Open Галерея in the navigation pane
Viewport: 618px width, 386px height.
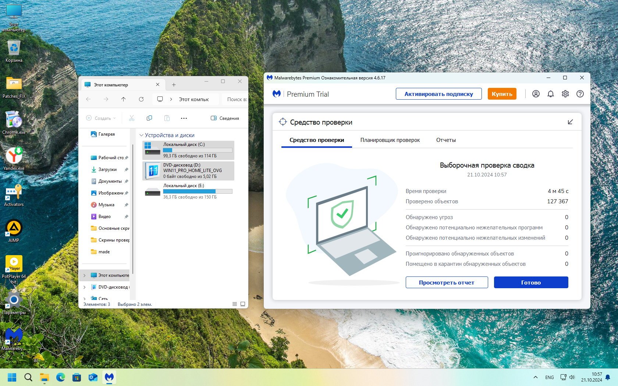[103, 134]
